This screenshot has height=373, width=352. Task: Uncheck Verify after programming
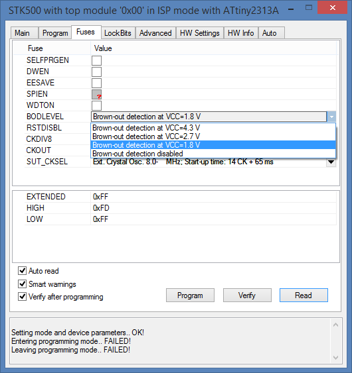pos(22,297)
